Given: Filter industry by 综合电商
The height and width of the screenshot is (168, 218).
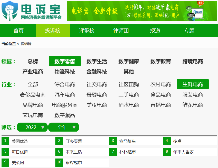Looking at the screenshot, I should tap(65, 84).
